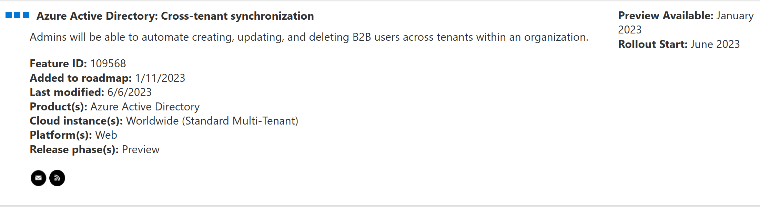Click the Preview Available label
Image resolution: width=760 pixels, height=207 pixels.
coord(666,16)
